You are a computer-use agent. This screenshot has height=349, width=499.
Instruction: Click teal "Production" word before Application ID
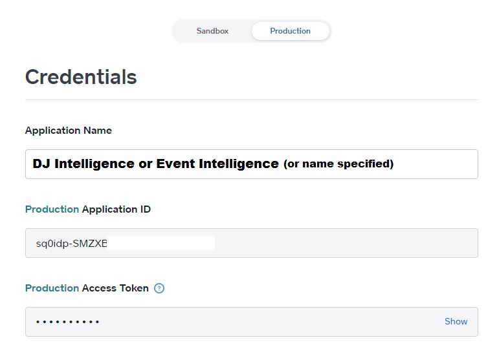(52, 209)
